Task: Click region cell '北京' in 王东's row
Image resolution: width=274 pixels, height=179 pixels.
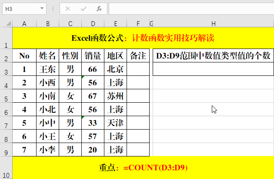Action: click(116, 69)
